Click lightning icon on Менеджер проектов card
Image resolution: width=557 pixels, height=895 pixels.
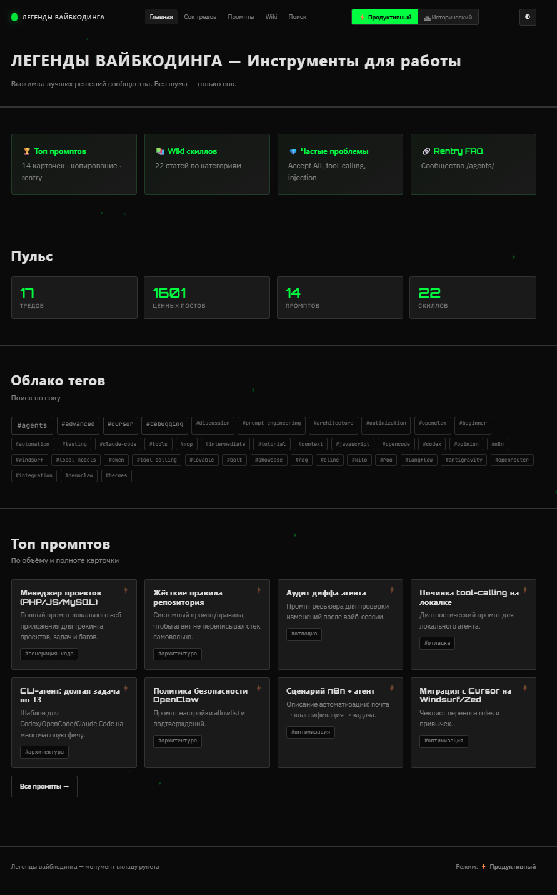coord(125,590)
